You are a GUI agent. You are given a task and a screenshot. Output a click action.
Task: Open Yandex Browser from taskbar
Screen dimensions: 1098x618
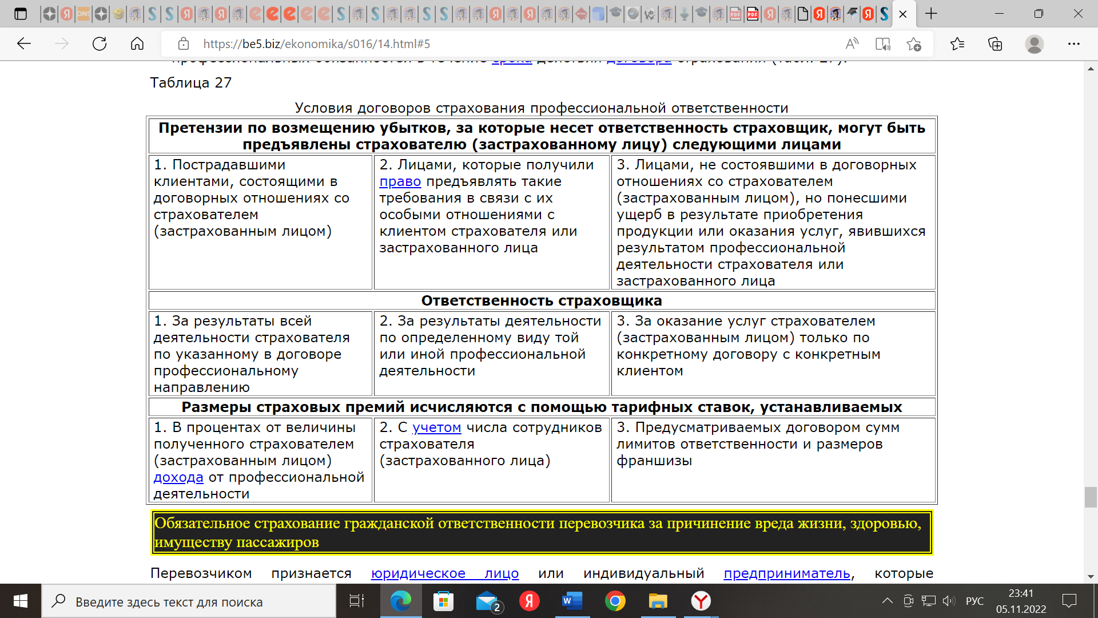tap(701, 601)
